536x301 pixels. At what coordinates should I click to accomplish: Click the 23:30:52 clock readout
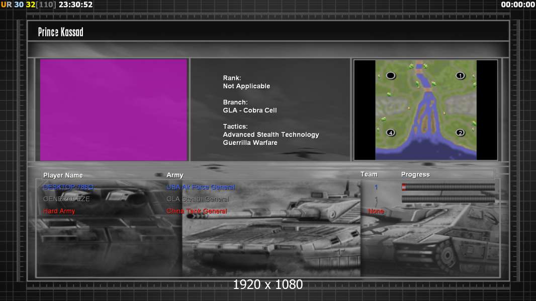[75, 5]
